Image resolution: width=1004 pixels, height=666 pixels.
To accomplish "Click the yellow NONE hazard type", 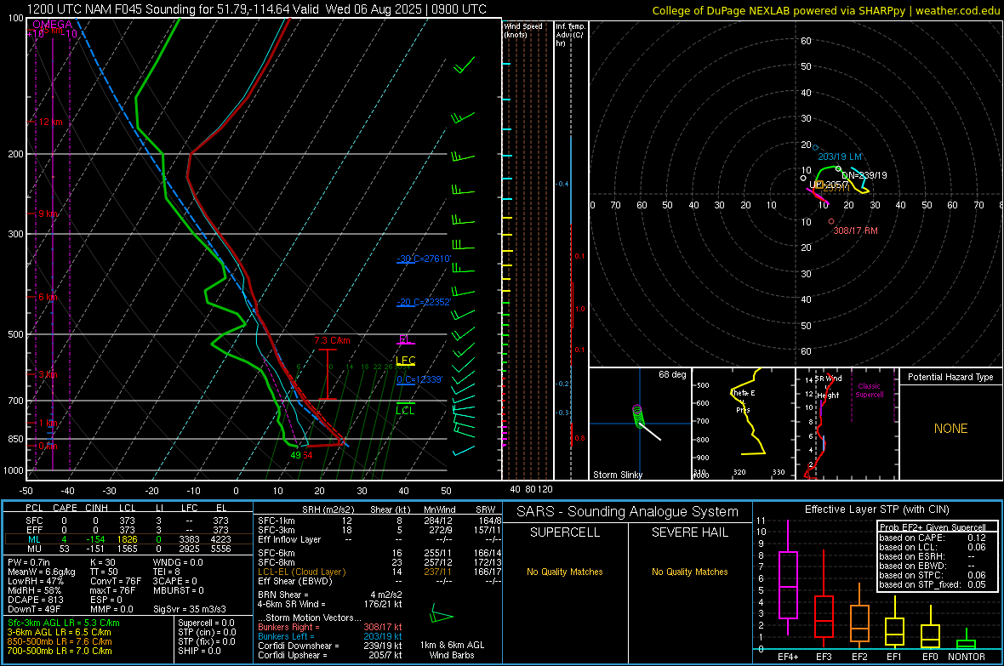I will [x=950, y=429].
